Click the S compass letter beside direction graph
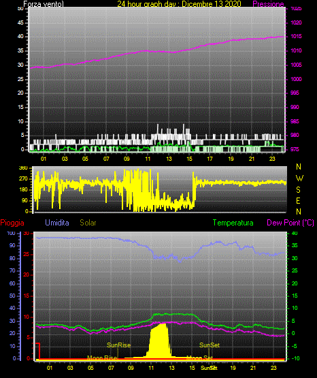The height and width of the screenshot is (378, 317). pos(298,190)
